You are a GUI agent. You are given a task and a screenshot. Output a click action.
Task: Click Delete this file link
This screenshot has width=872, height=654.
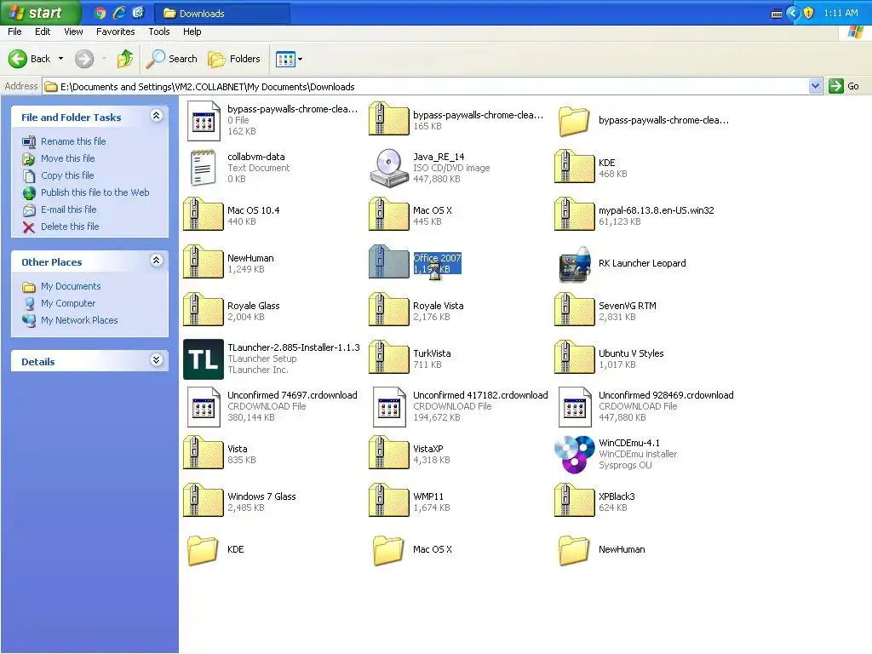point(70,227)
